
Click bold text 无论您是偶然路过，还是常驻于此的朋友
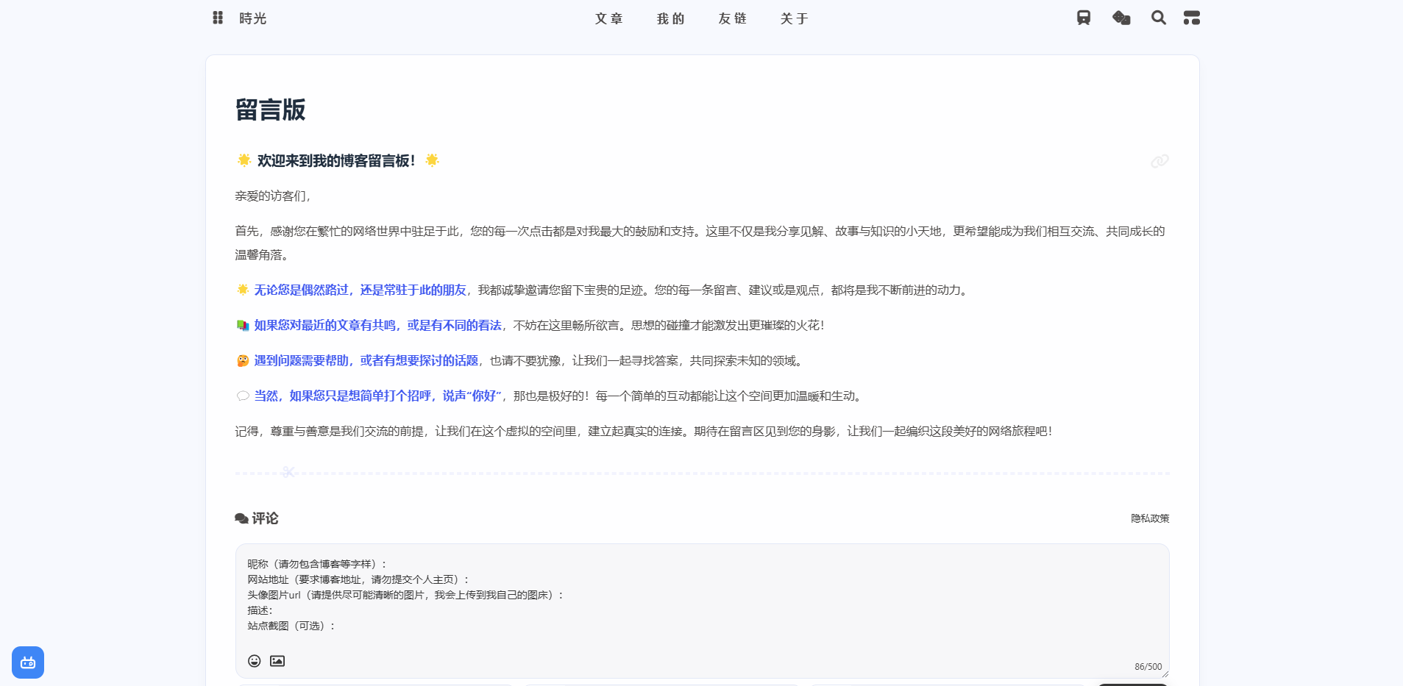click(x=360, y=290)
